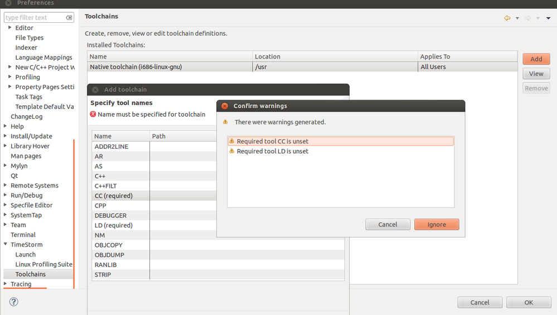This screenshot has height=315, width=557.
Task: Select 'Required tool LD is unset' warning
Action: [x=341, y=151]
